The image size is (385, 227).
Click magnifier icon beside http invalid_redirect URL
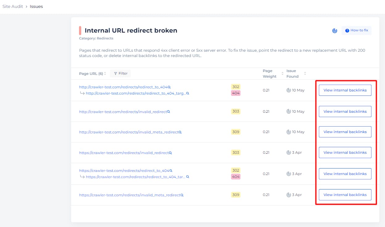click(168, 112)
